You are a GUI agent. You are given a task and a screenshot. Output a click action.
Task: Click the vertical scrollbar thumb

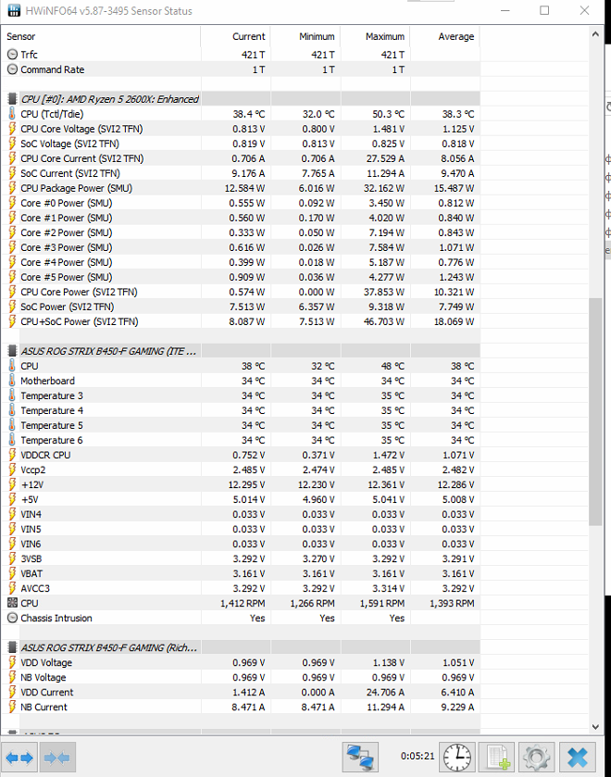(x=595, y=411)
